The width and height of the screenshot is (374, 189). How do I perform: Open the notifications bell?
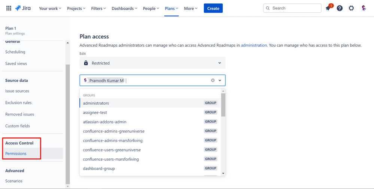click(x=328, y=8)
